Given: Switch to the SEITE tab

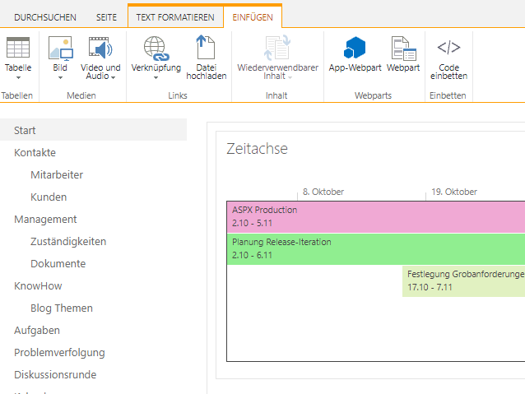Looking at the screenshot, I should click(x=106, y=16).
